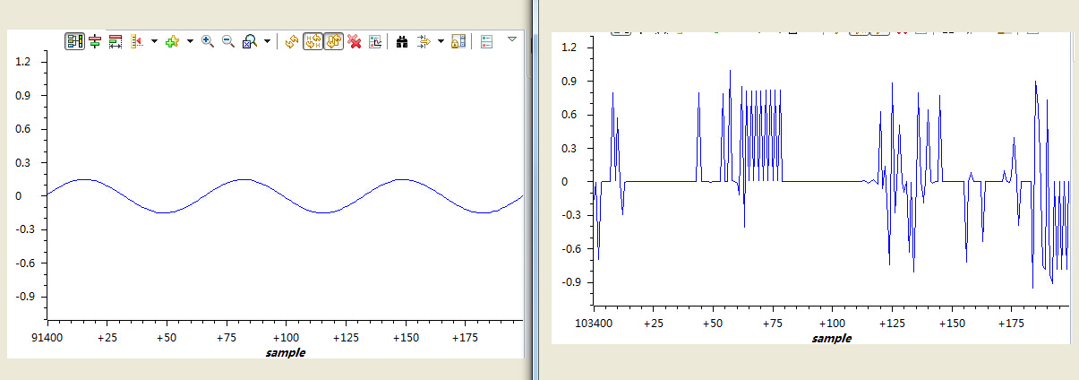Viewport: 1079px width, 380px height.
Task: Click the reset zoom magnifier icon
Action: coord(251,41)
